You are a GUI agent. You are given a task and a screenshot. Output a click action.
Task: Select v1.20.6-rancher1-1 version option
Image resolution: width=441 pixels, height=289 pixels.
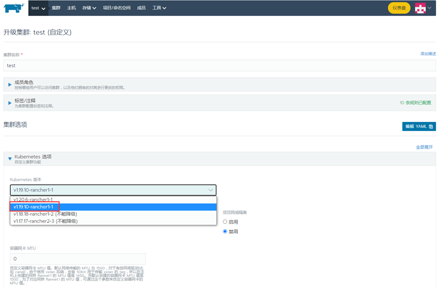click(x=113, y=200)
